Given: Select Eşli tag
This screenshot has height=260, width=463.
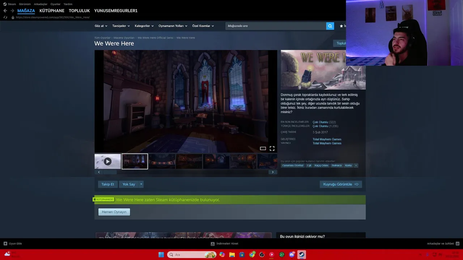Looking at the screenshot, I should click(309, 165).
